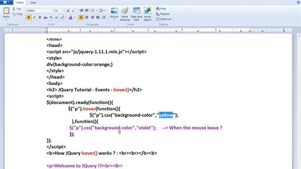301x169 pixels.
Task: Cut the selected text
Action: pyautogui.click(x=16, y=9)
